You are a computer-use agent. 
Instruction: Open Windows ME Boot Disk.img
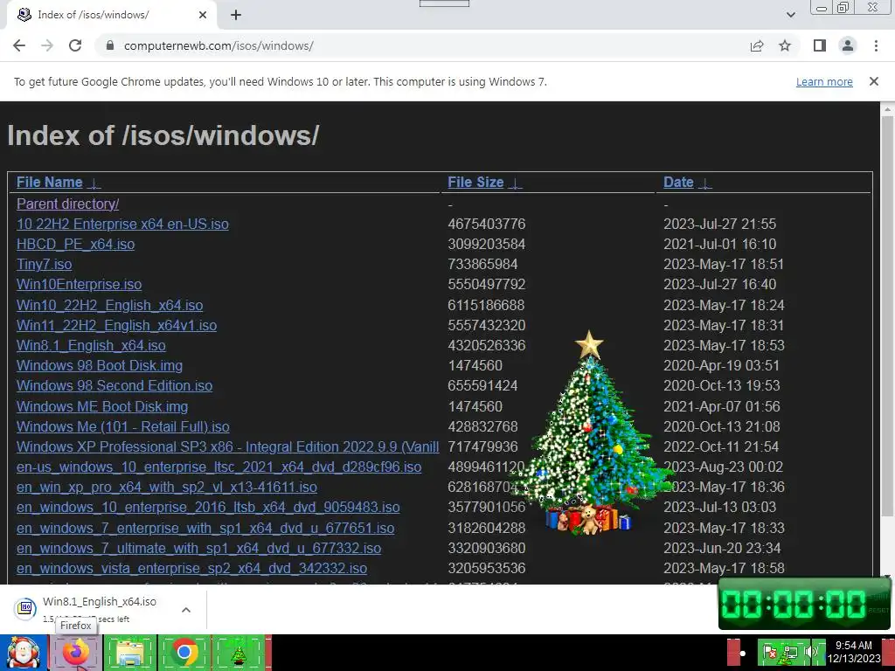[102, 406]
